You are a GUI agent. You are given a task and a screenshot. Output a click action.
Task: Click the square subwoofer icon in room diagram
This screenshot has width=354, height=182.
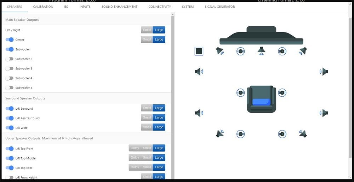point(199,51)
